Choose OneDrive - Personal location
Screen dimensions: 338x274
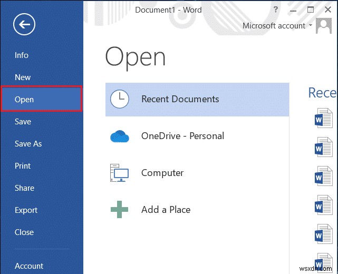coord(197,136)
